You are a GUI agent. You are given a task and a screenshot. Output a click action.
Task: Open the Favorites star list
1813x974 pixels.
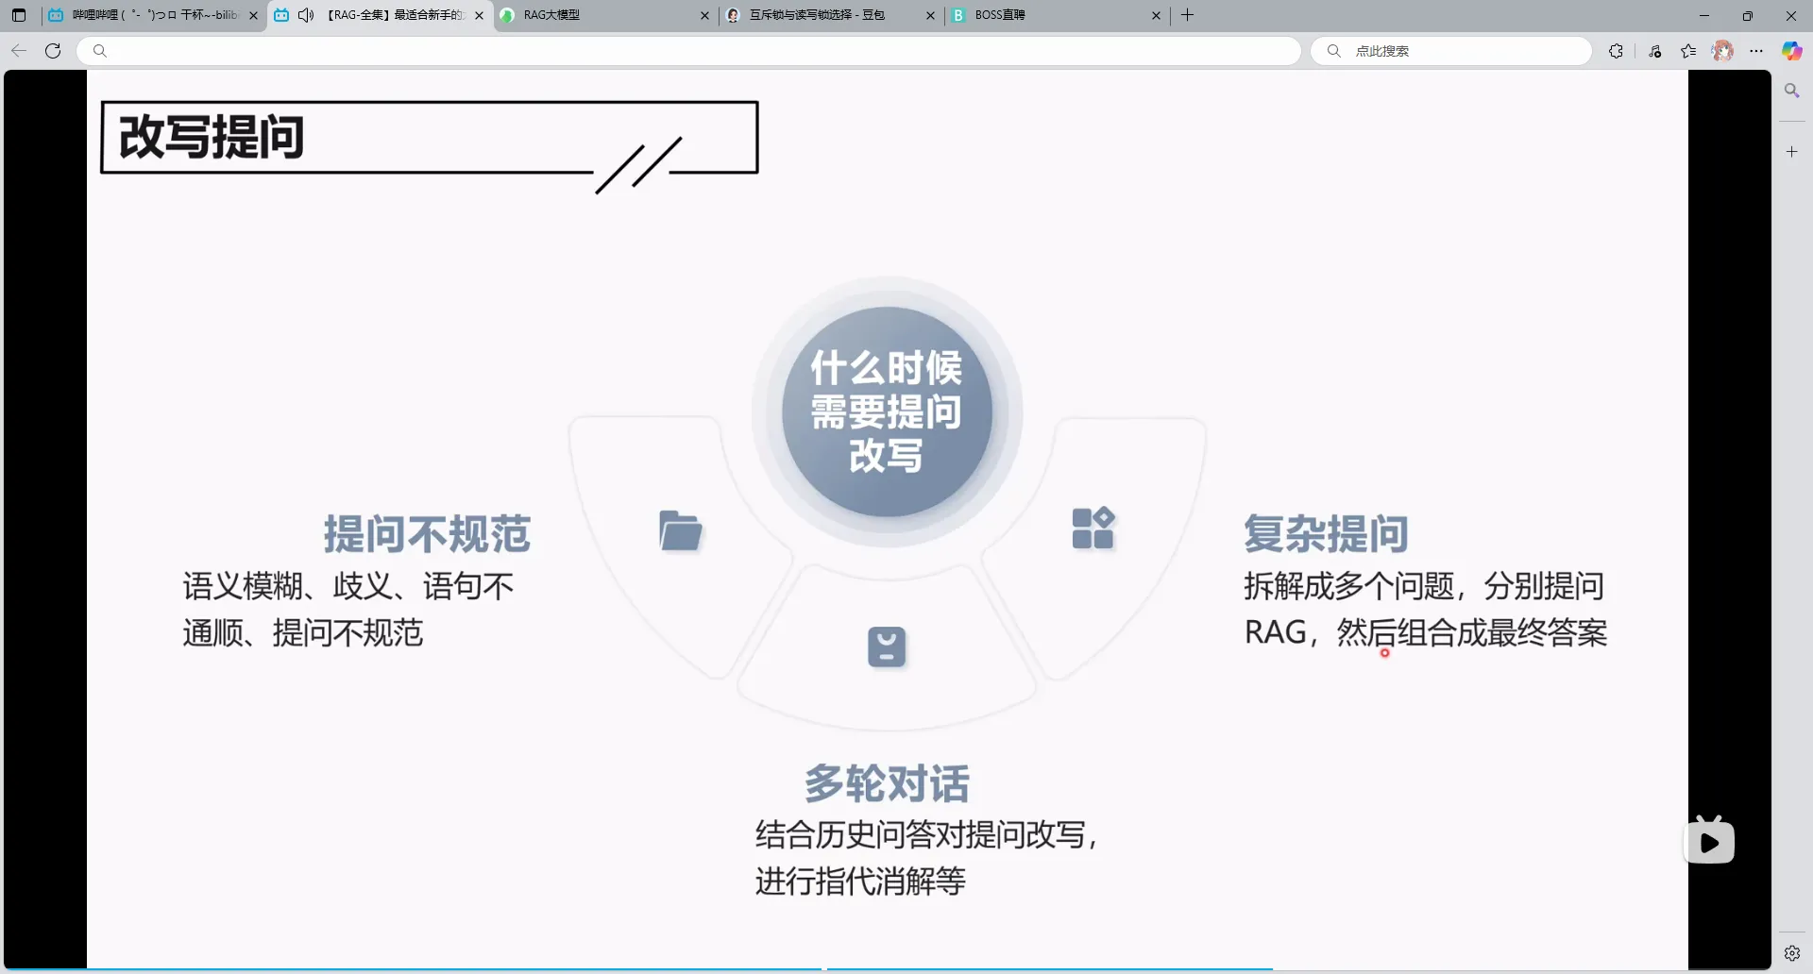click(1688, 51)
